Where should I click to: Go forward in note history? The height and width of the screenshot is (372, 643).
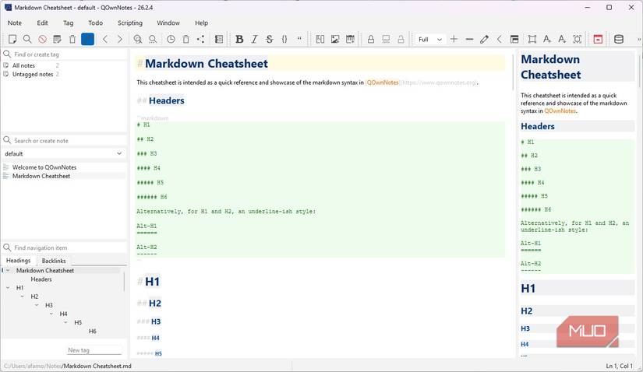pos(120,40)
